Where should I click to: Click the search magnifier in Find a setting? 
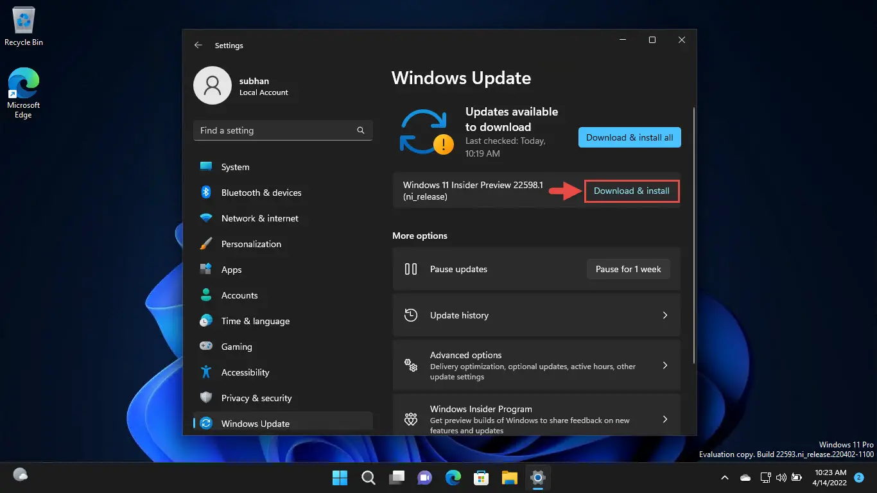click(x=361, y=130)
